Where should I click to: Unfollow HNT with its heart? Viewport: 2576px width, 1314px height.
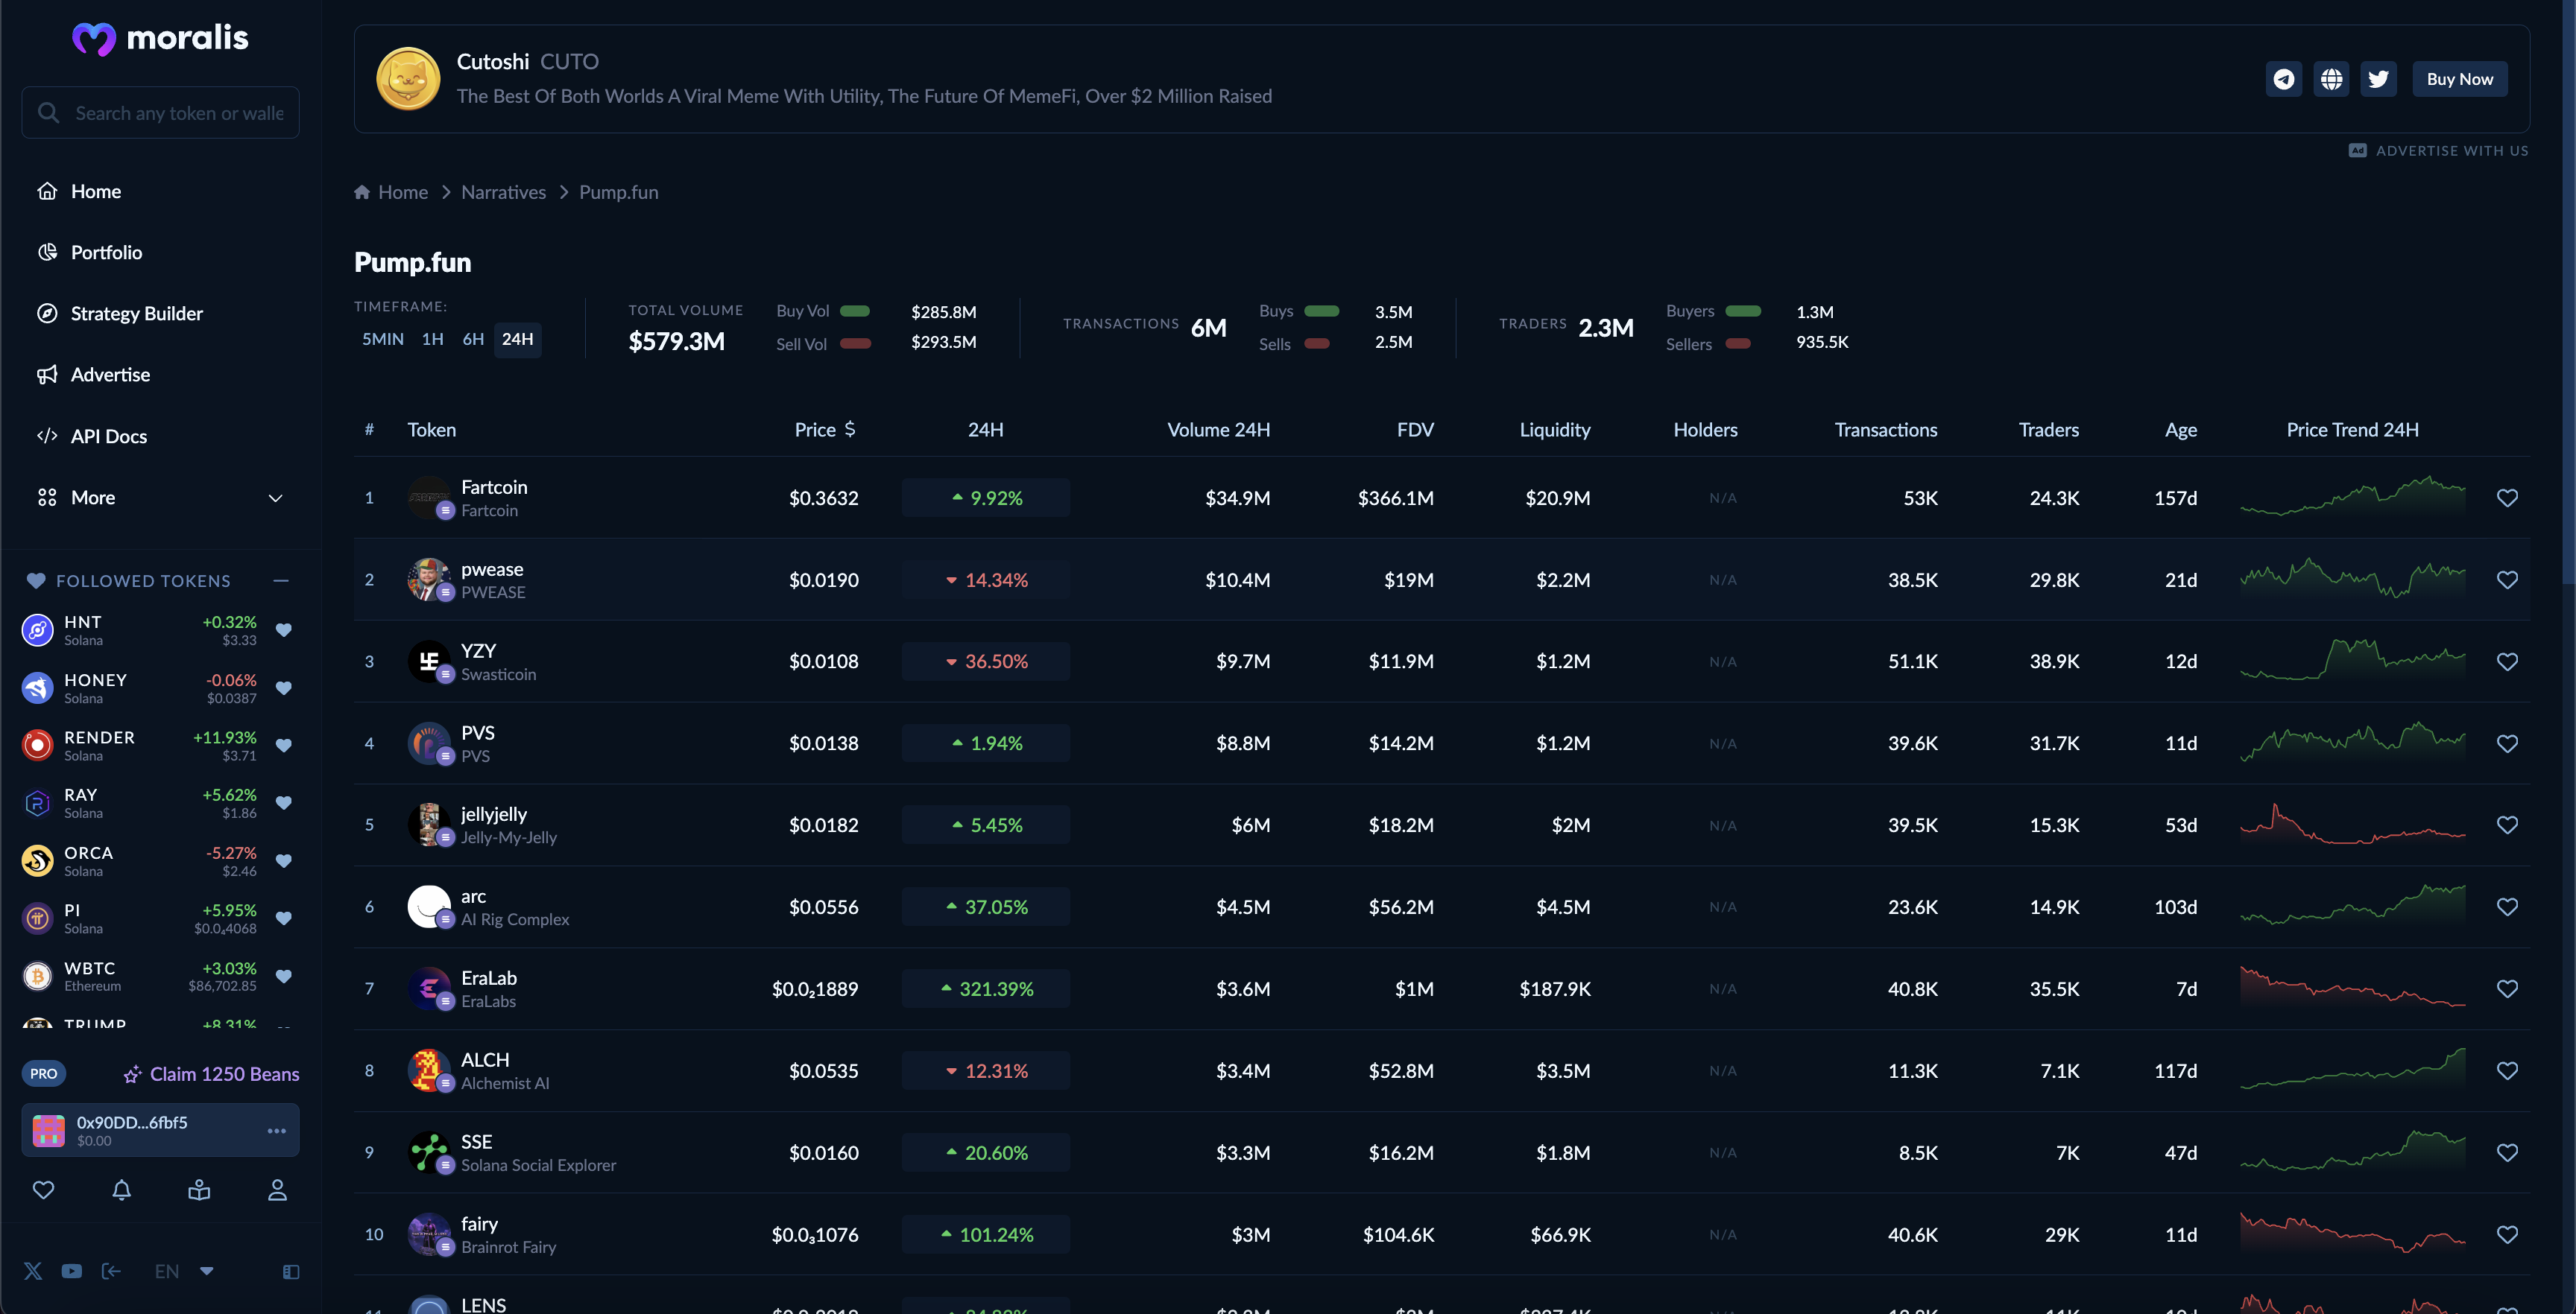point(283,629)
